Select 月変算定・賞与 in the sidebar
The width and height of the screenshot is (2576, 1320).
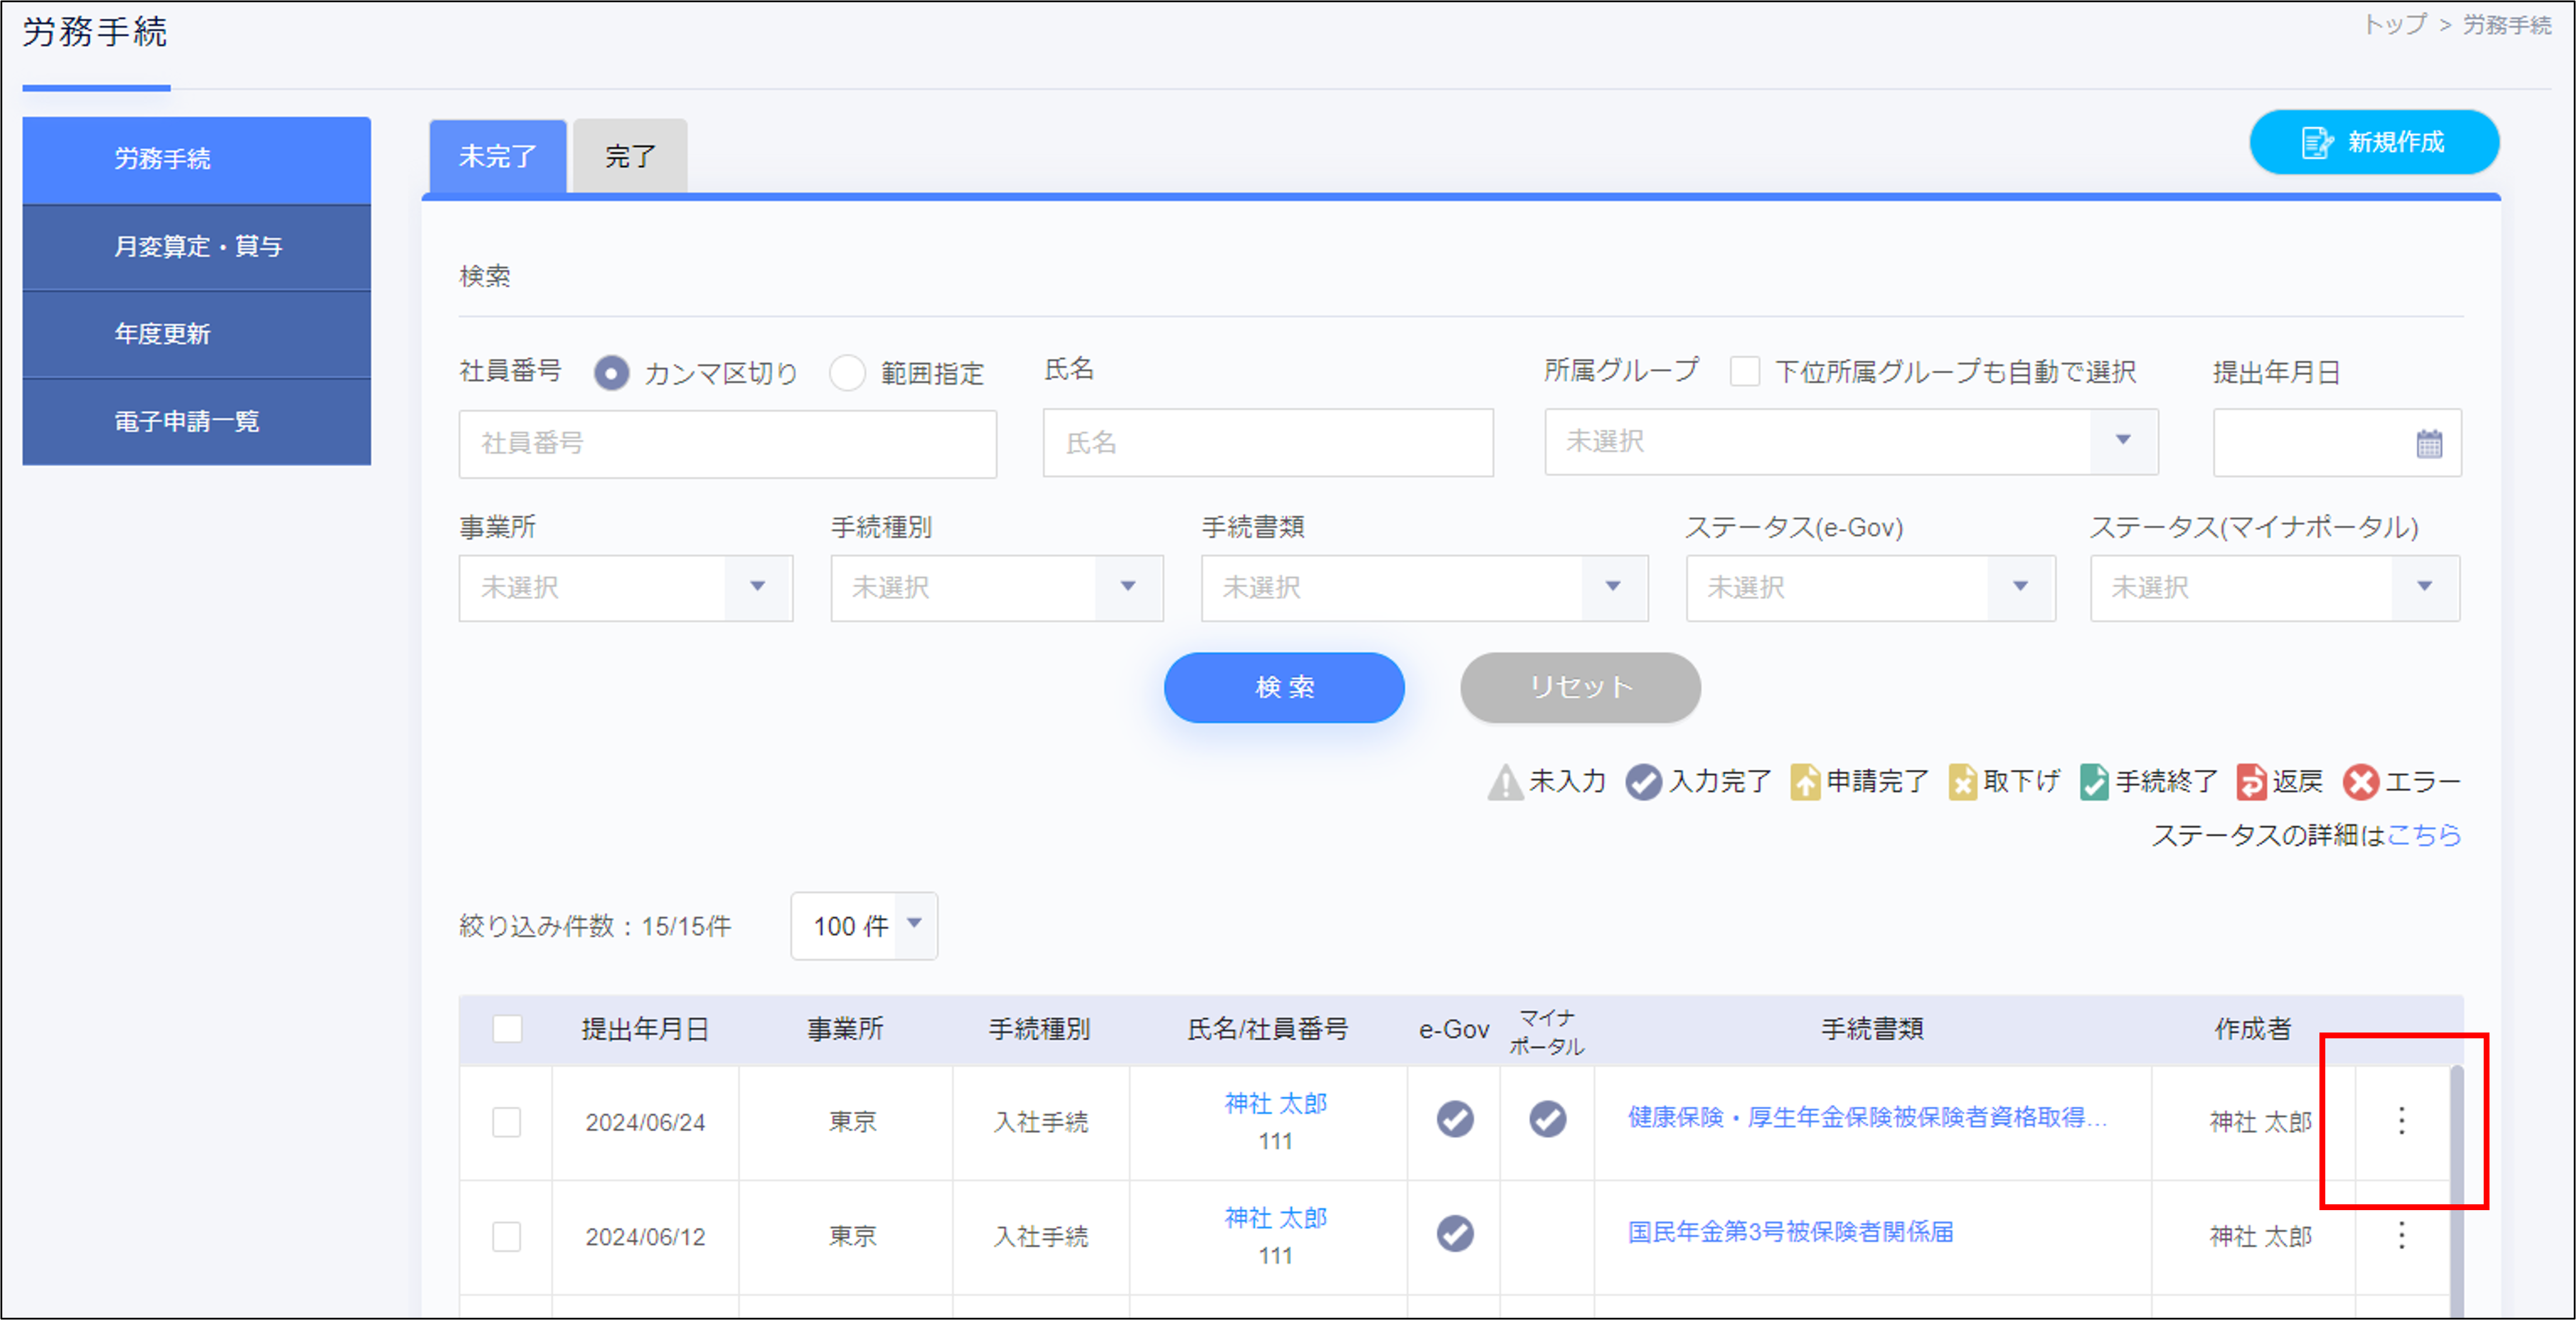click(196, 247)
